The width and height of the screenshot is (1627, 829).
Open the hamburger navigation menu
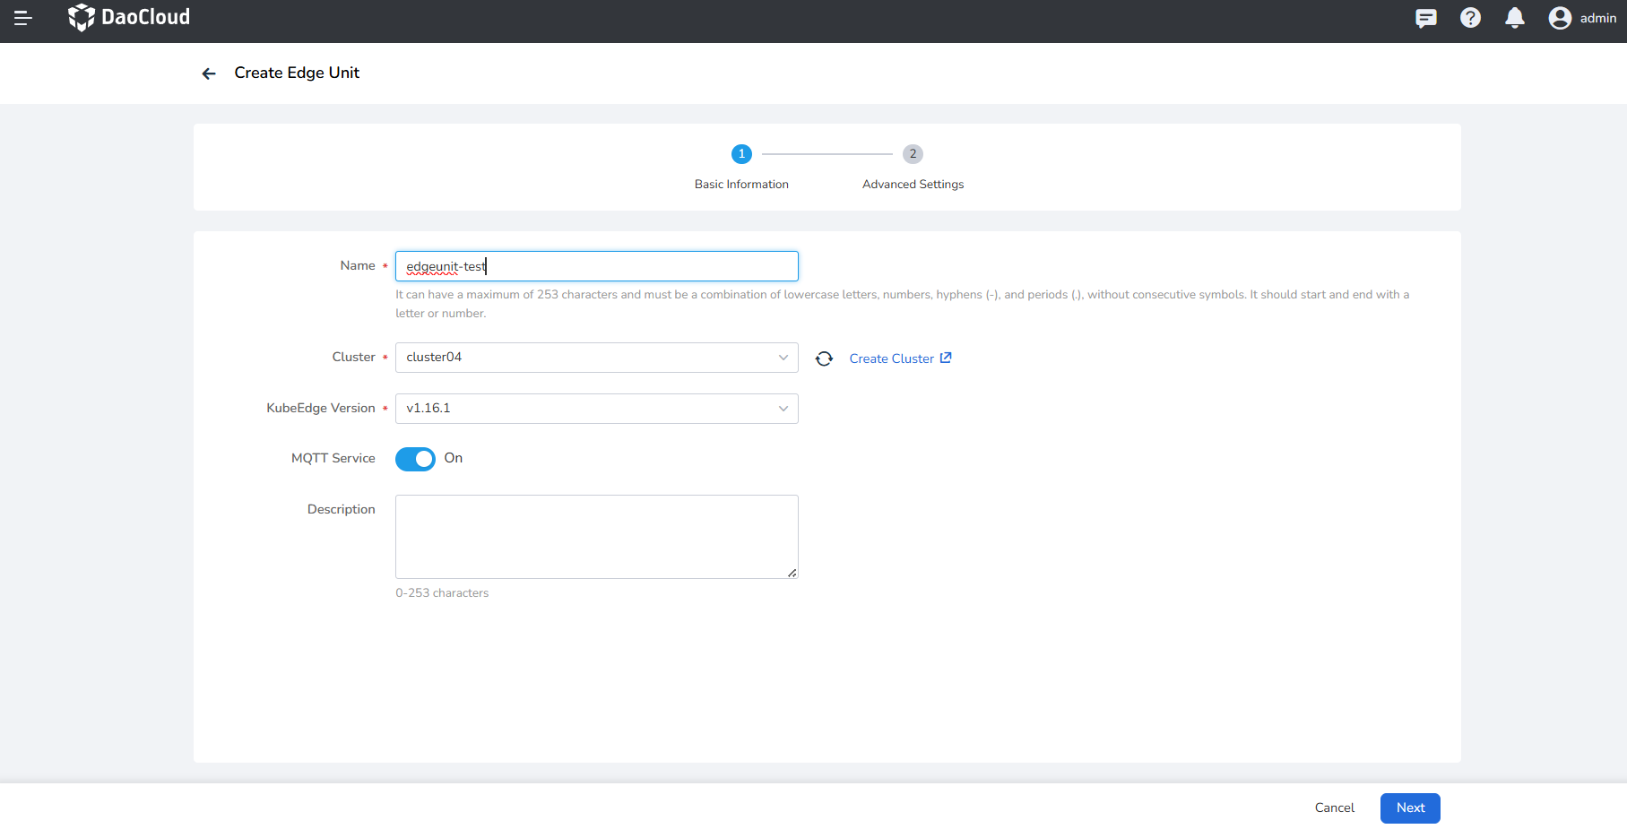(x=23, y=18)
